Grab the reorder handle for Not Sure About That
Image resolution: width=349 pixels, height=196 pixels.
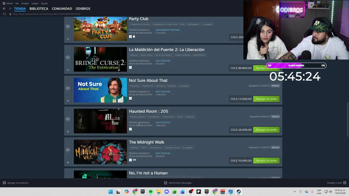[x=68, y=88]
